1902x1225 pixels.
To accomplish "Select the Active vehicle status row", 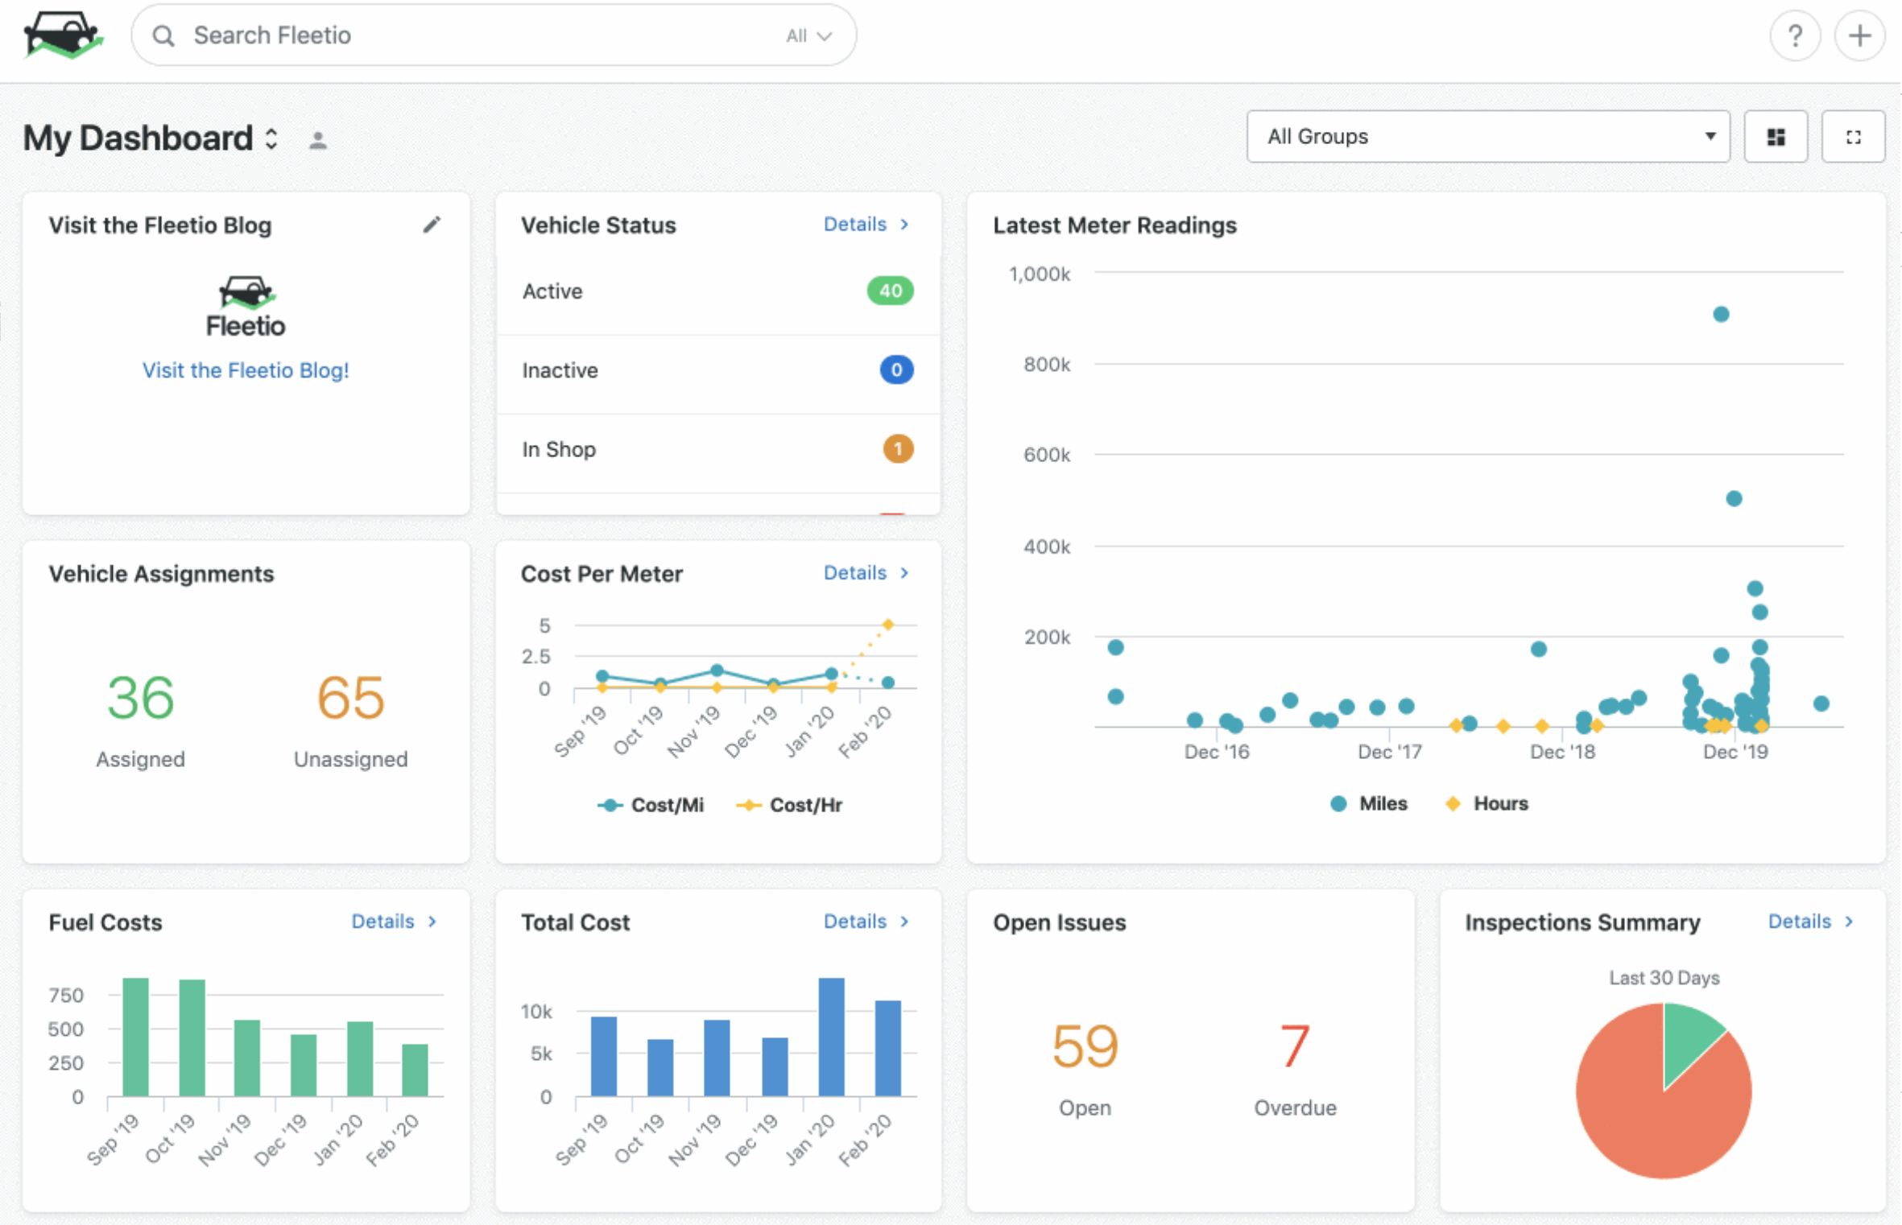I will pos(718,291).
